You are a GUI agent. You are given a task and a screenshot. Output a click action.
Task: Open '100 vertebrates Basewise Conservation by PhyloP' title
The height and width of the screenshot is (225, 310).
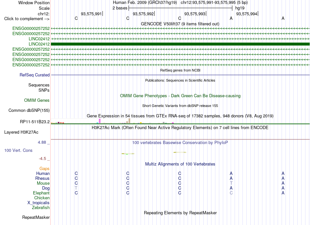(180, 143)
